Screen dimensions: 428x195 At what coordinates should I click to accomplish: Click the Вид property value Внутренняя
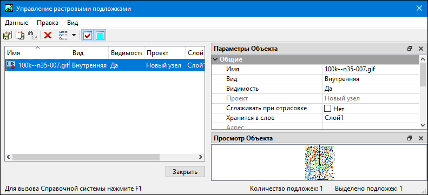(x=371, y=79)
